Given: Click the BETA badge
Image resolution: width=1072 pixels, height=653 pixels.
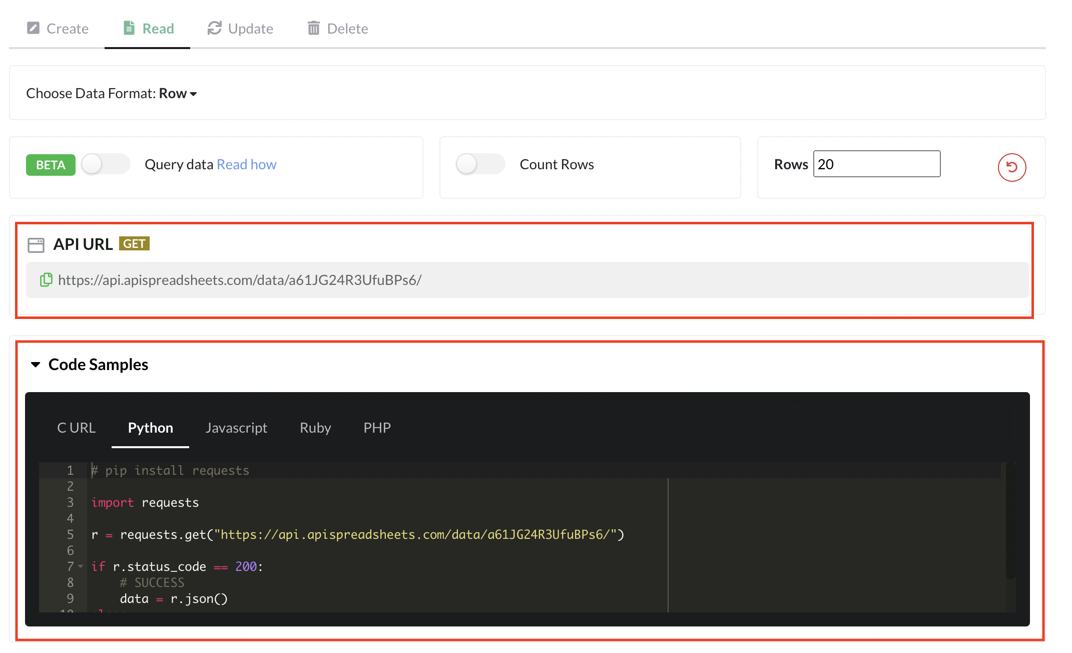Looking at the screenshot, I should coord(51,165).
